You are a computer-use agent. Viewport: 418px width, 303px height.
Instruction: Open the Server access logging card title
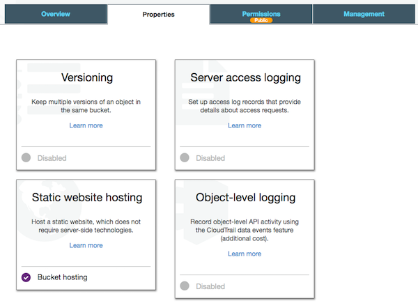(245, 77)
